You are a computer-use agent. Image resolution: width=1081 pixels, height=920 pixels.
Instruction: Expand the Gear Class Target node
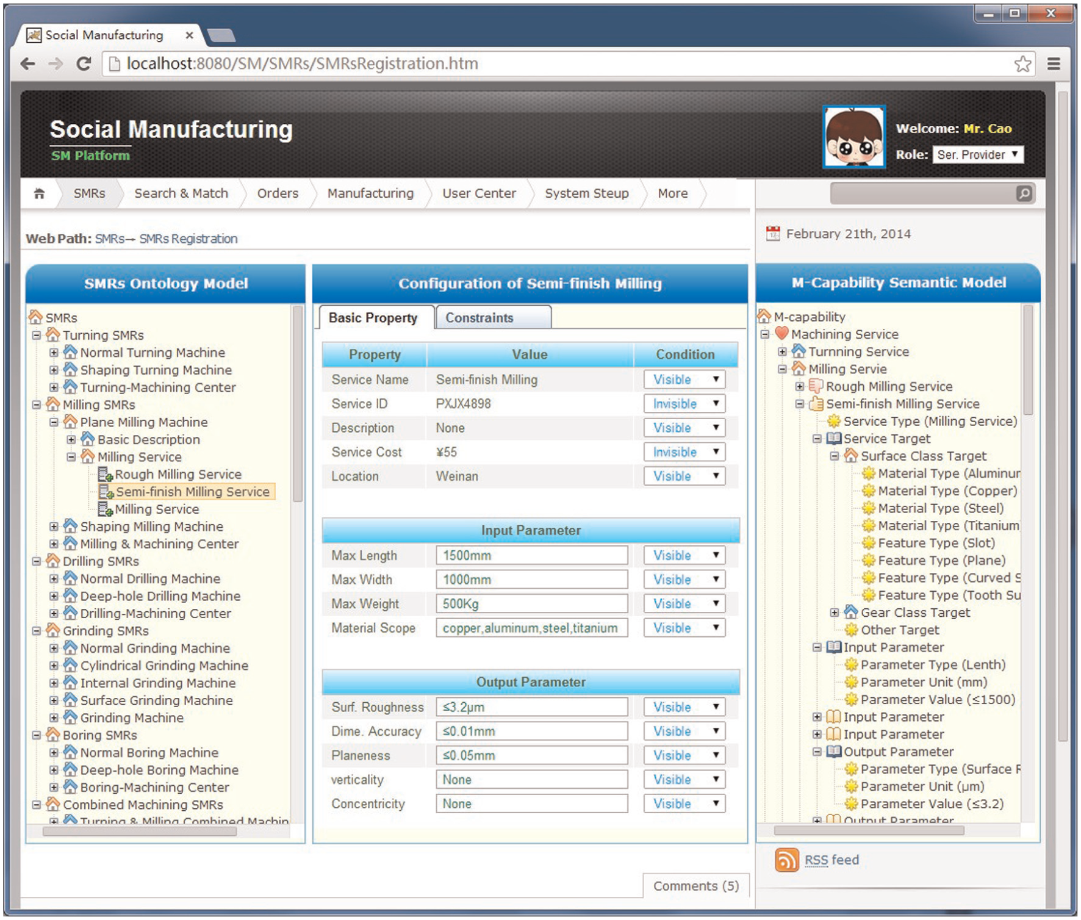tap(835, 613)
